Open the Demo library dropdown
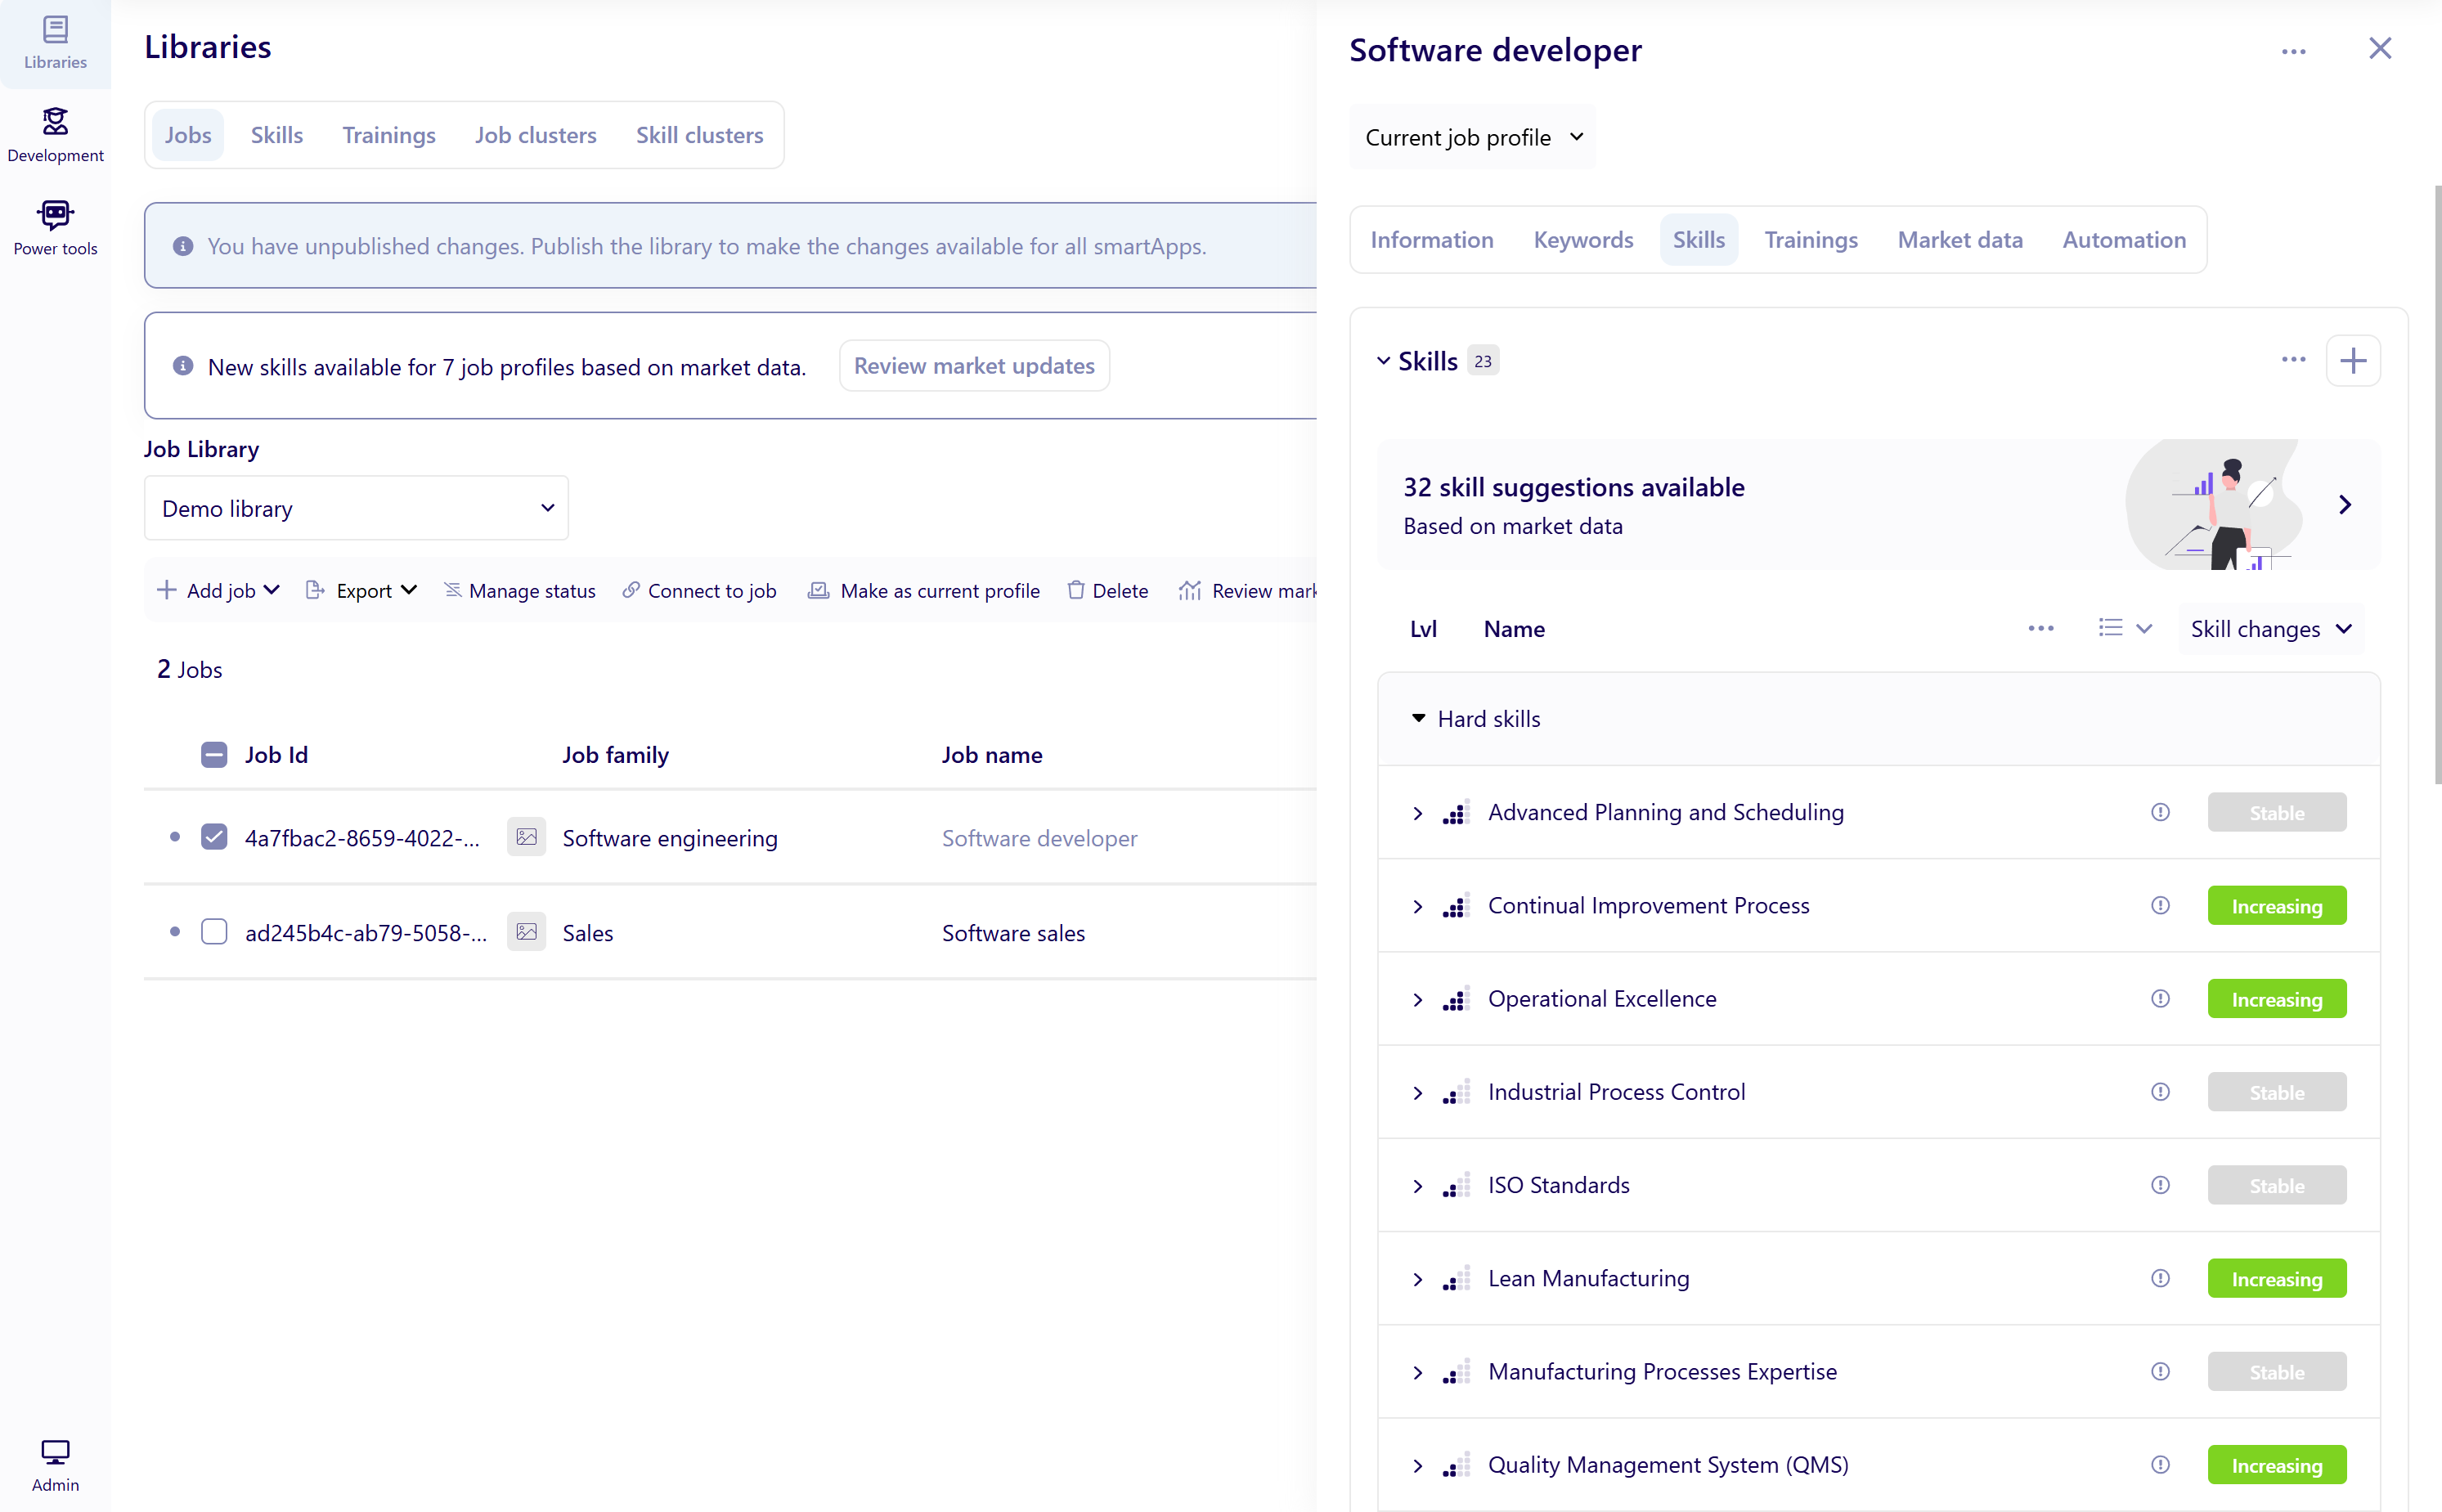This screenshot has width=2442, height=1512. tap(356, 508)
